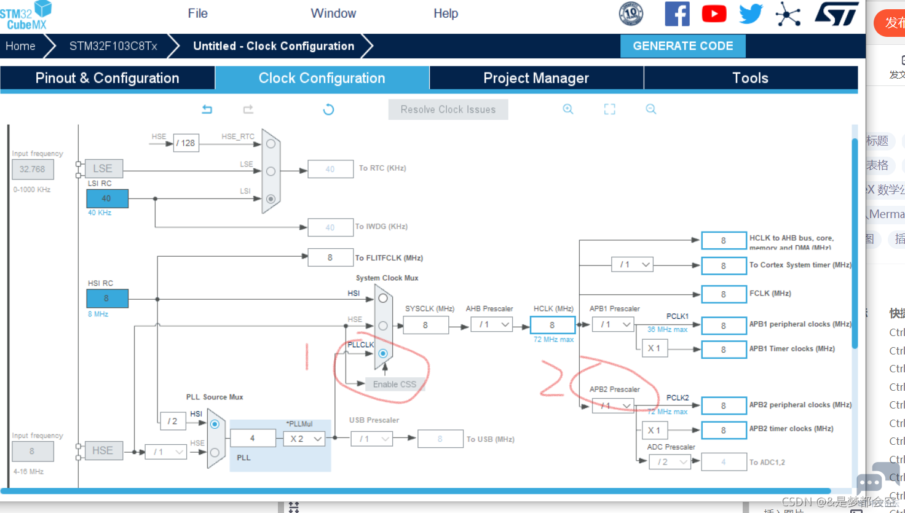This screenshot has height=513, width=905.
Task: Open the ST Facebook page icon
Action: pyautogui.click(x=677, y=14)
